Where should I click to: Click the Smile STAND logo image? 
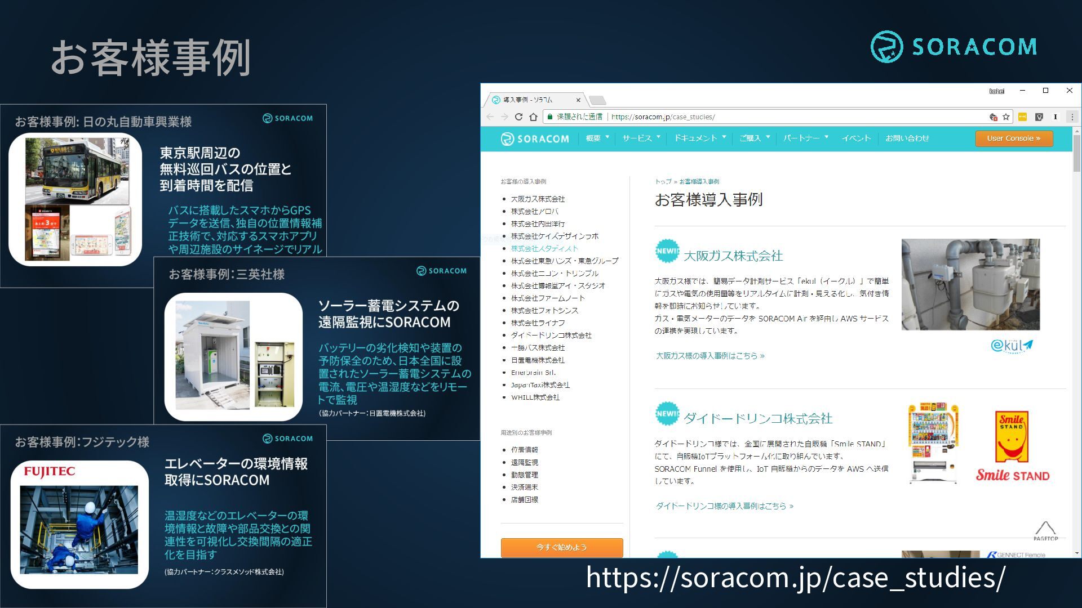pyautogui.click(x=1013, y=446)
